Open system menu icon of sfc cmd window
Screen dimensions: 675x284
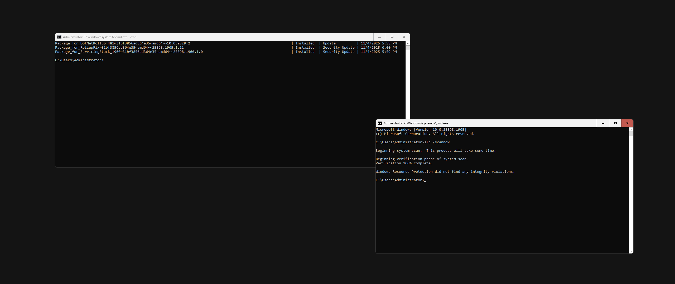tap(380, 123)
